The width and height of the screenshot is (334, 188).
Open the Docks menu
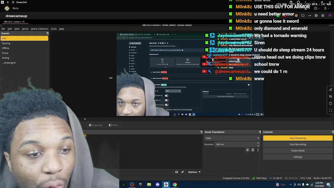tap(25, 29)
